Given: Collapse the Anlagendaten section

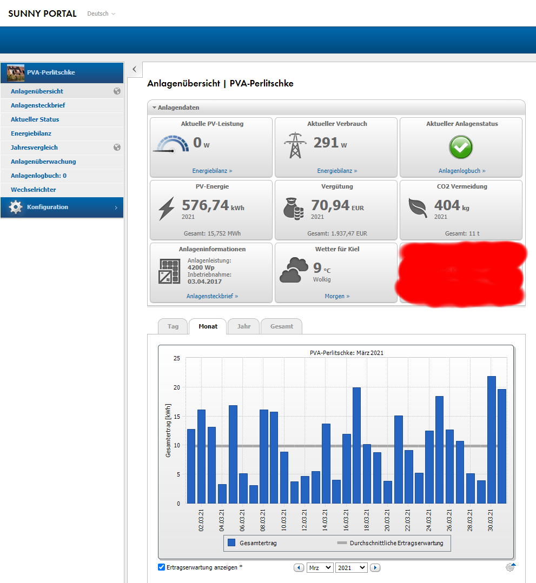Looking at the screenshot, I should pos(154,108).
